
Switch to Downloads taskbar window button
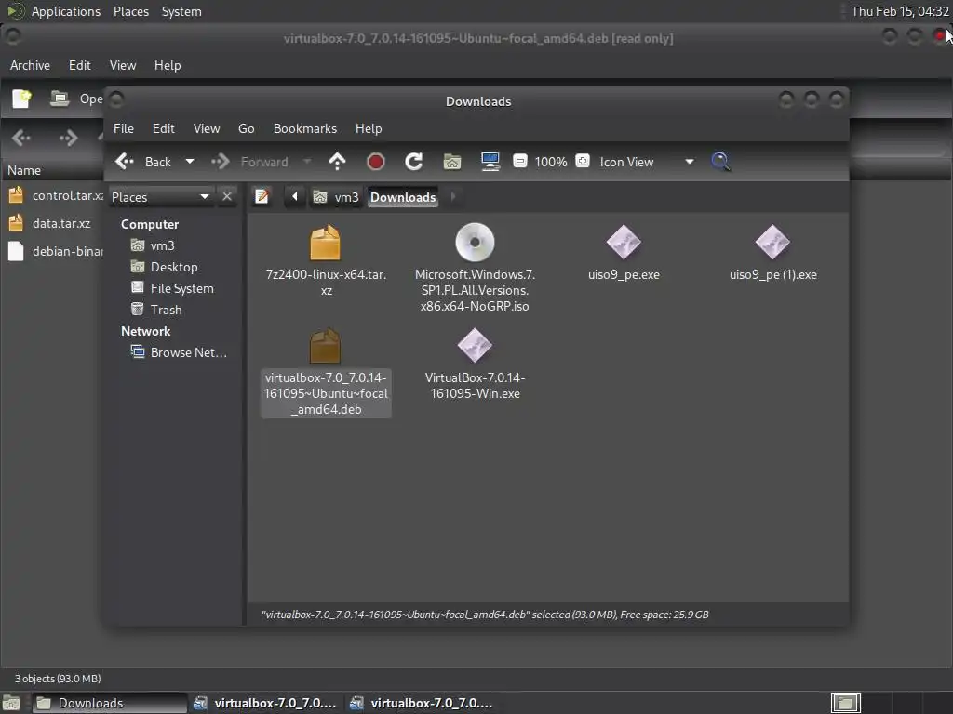pos(109,703)
